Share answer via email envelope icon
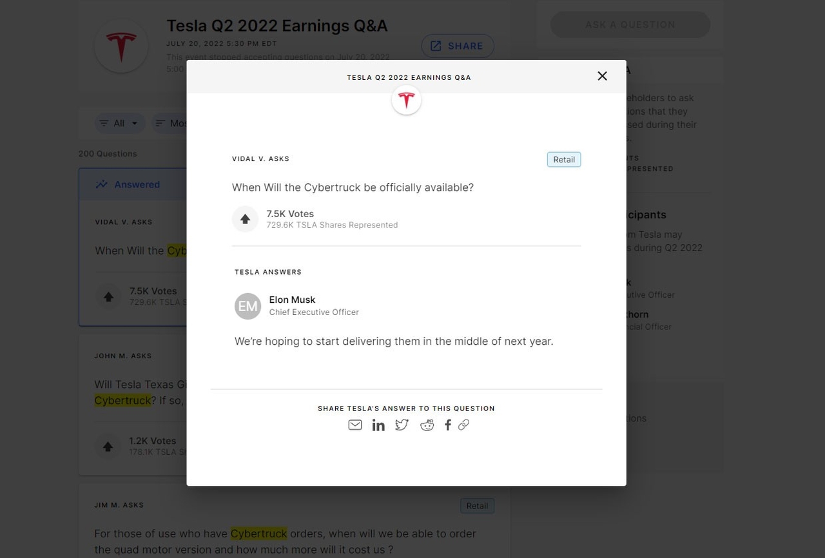Viewport: 825px width, 558px height. 355,425
